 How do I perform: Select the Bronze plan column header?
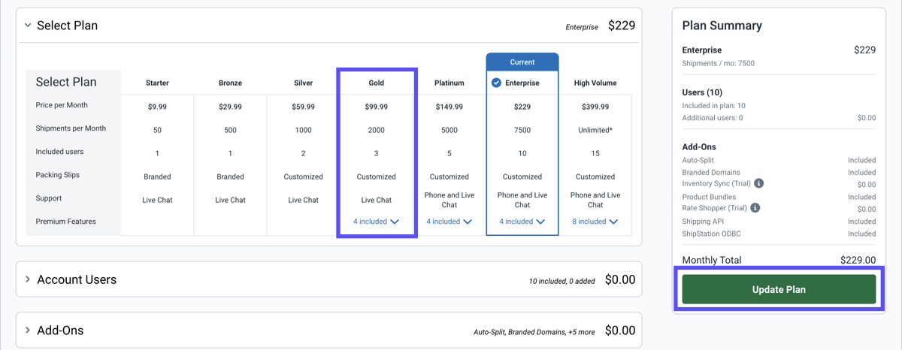(x=230, y=83)
